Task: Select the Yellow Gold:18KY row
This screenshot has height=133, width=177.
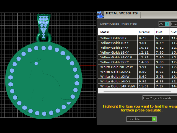Action: coord(138,52)
